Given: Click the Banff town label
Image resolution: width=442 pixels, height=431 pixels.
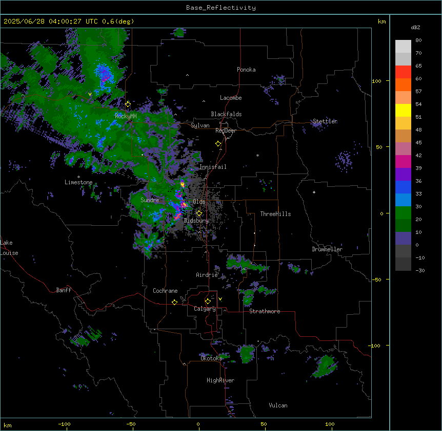Looking at the screenshot, I should 64,290.
